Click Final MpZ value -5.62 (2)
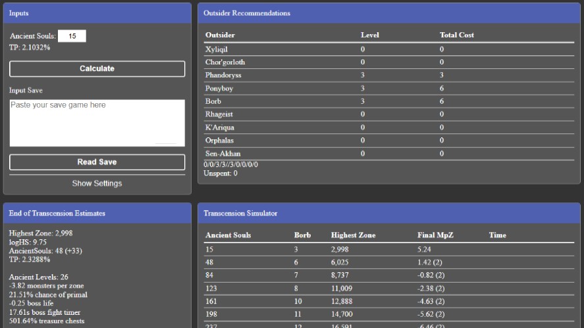 [x=431, y=314]
